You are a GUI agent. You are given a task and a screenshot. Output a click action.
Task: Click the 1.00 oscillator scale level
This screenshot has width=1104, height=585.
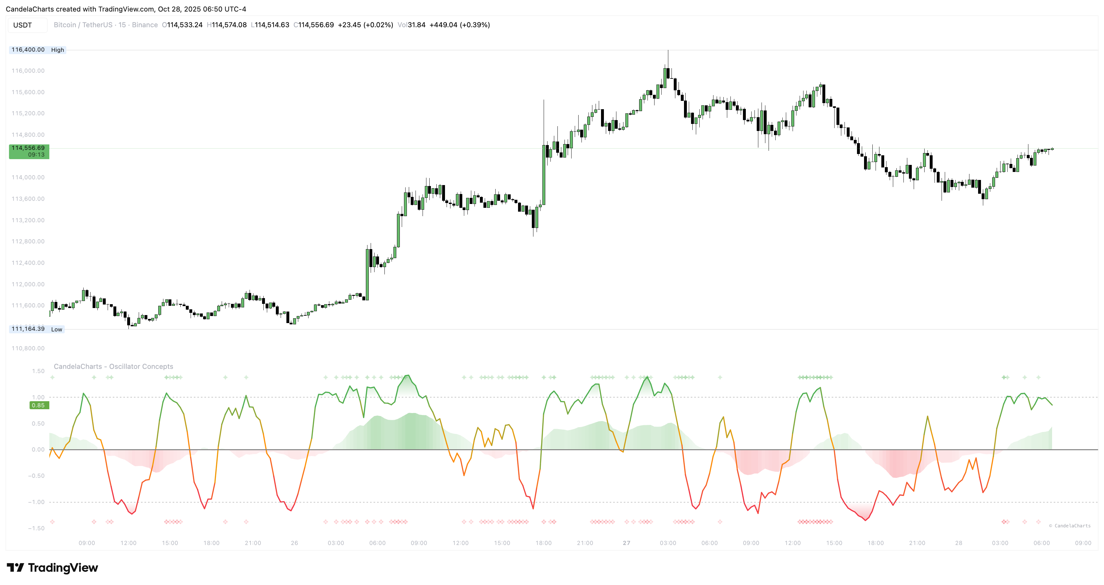pos(38,397)
